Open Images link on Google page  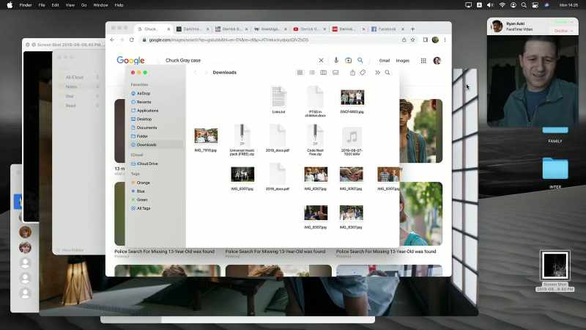[x=402, y=61]
